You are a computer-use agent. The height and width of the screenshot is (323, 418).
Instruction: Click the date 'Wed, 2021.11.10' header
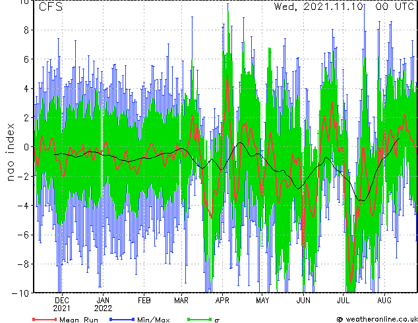click(318, 7)
